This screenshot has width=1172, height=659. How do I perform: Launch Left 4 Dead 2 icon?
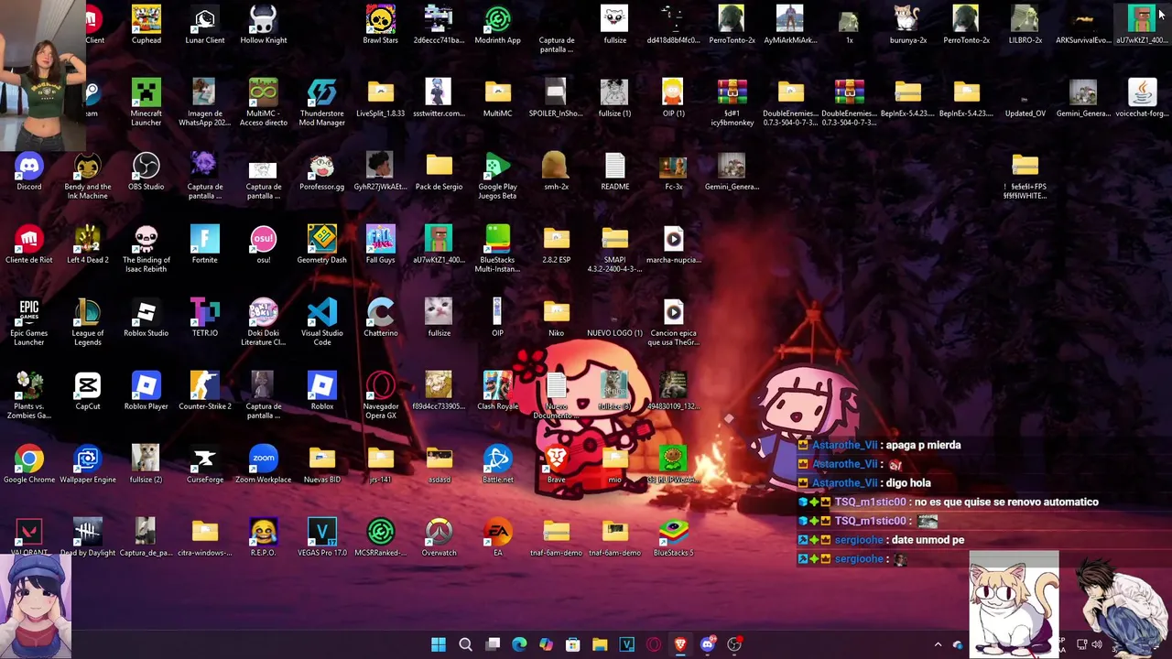coord(88,244)
